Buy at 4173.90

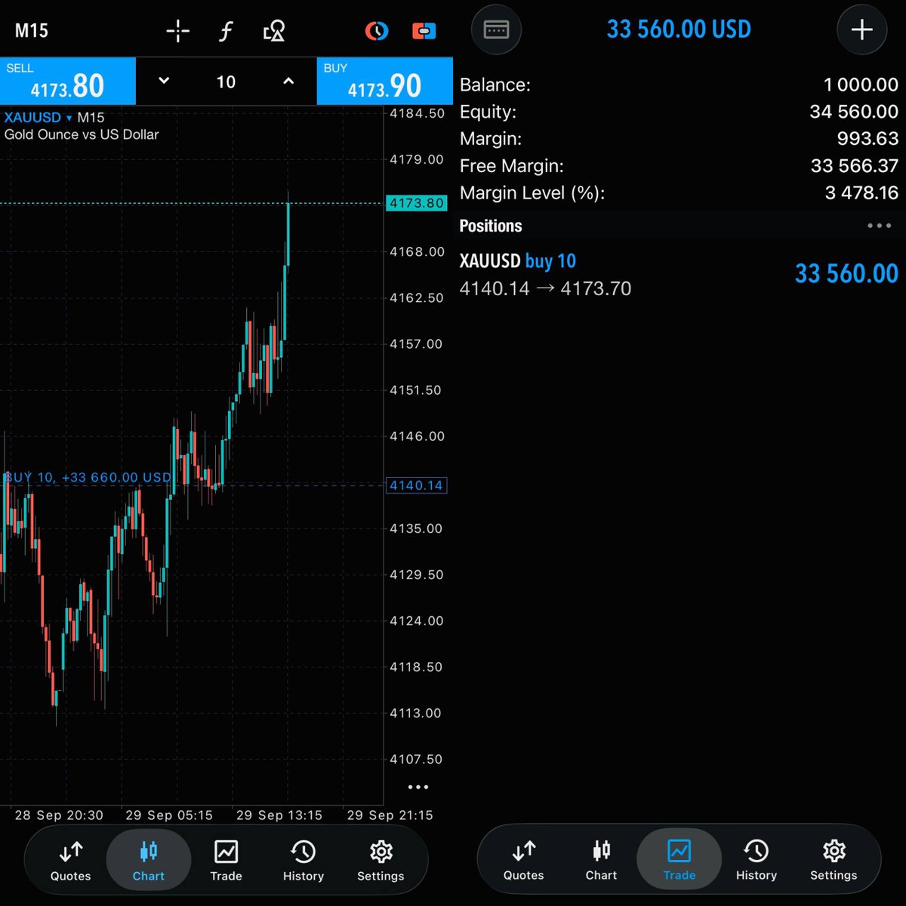(x=385, y=82)
